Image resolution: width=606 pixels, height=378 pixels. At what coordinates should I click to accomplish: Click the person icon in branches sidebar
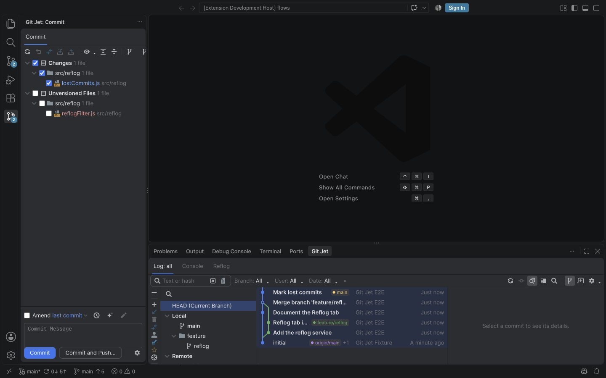[154, 335]
